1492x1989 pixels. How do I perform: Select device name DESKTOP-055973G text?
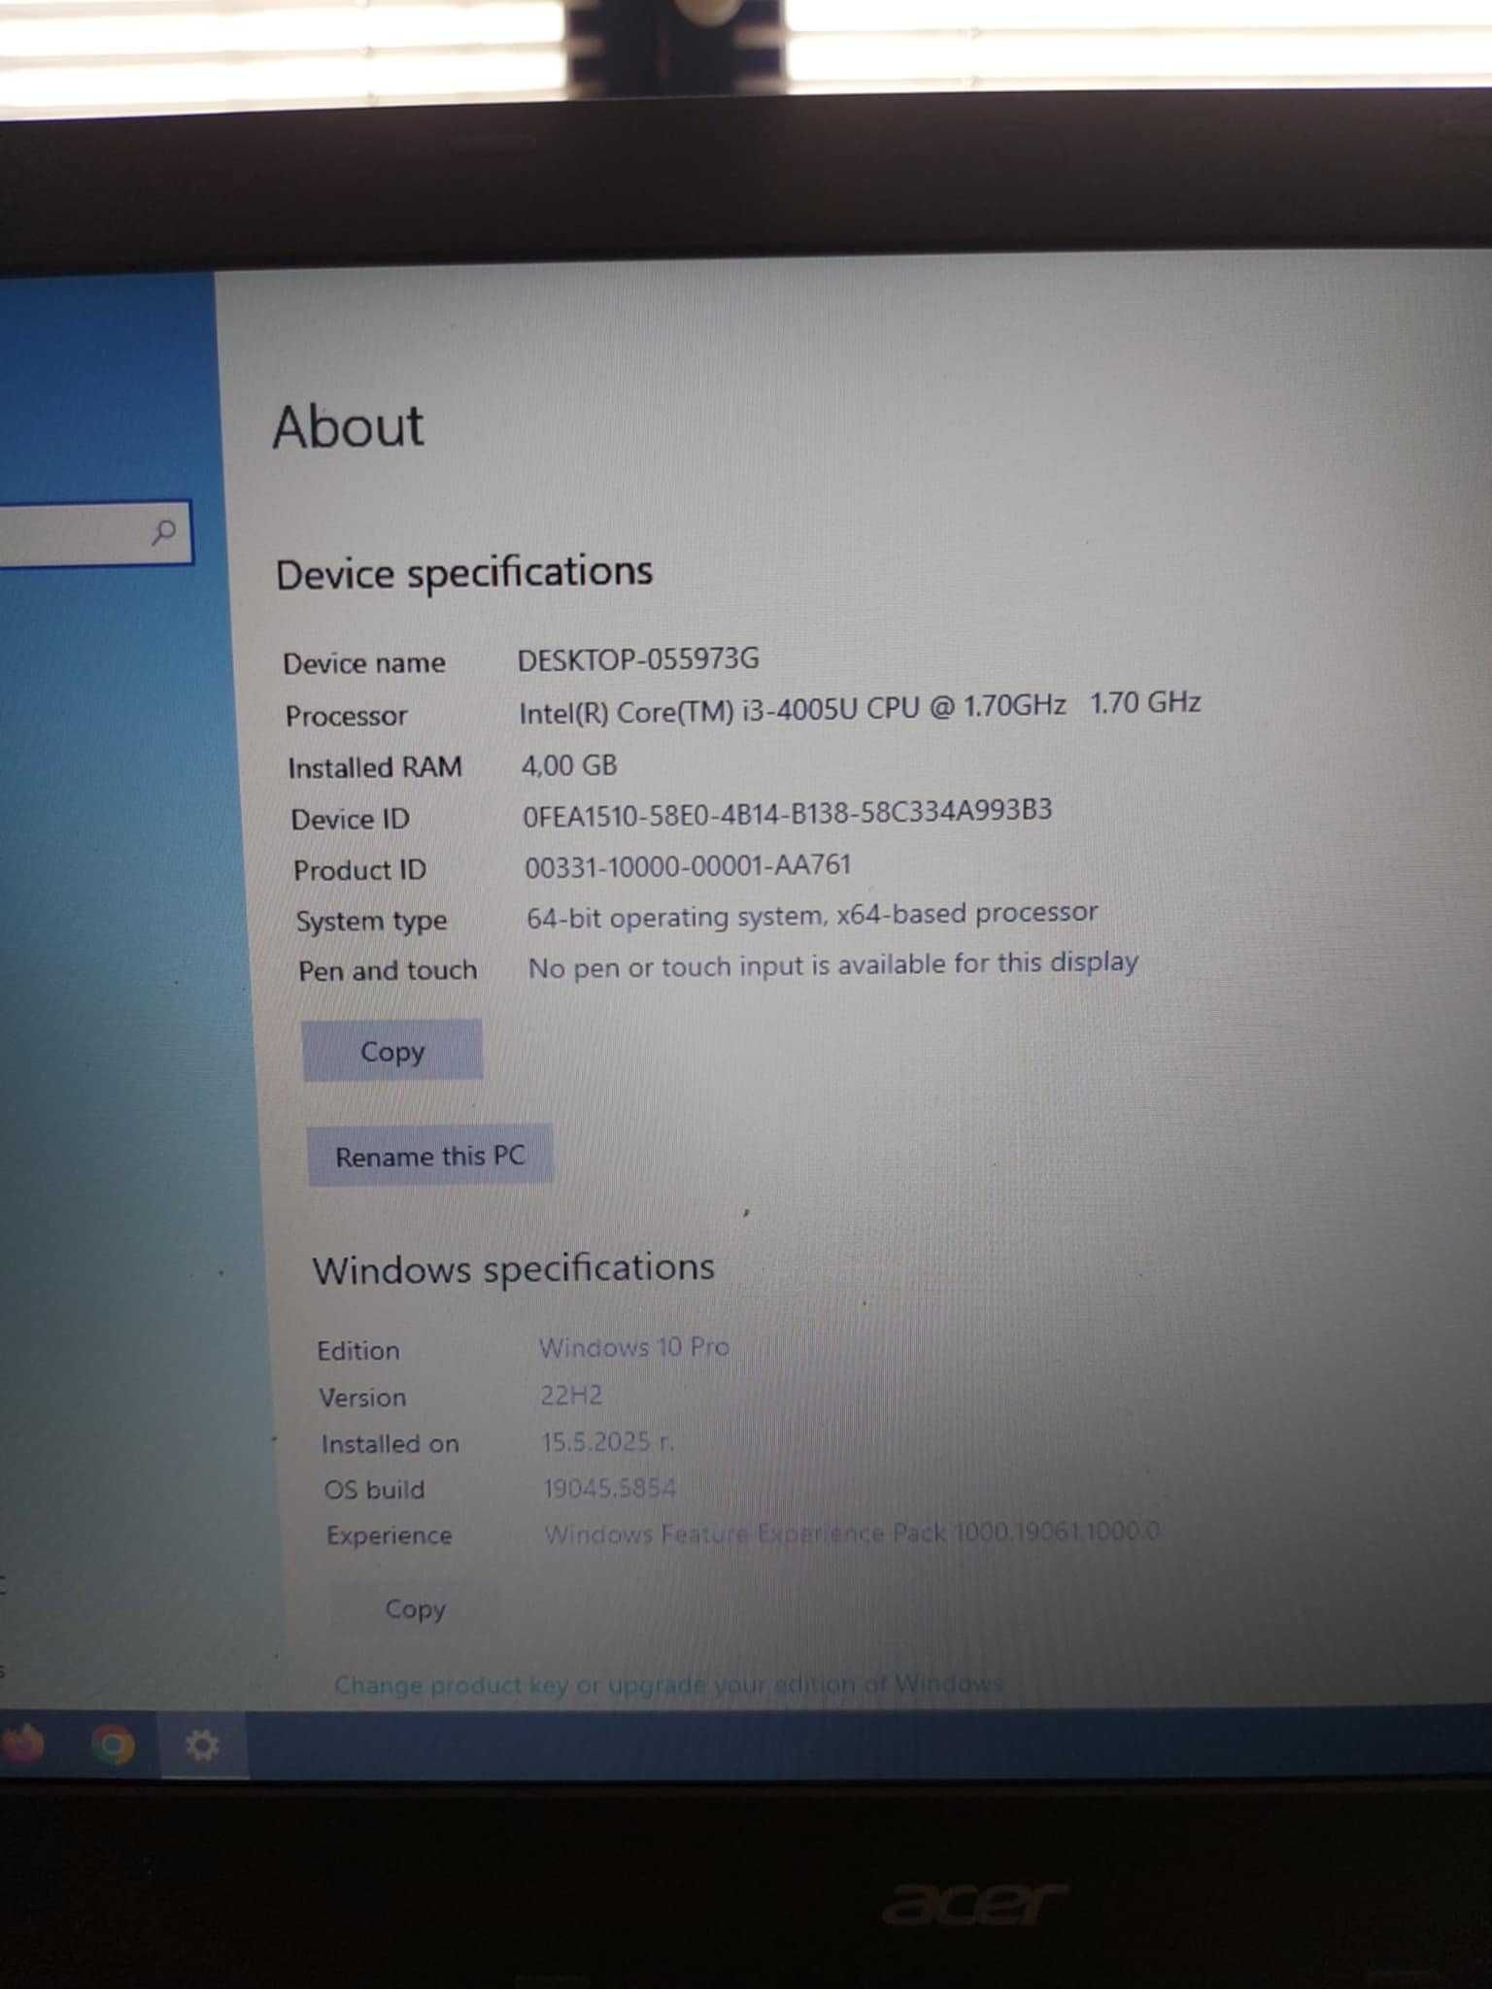pos(638,659)
